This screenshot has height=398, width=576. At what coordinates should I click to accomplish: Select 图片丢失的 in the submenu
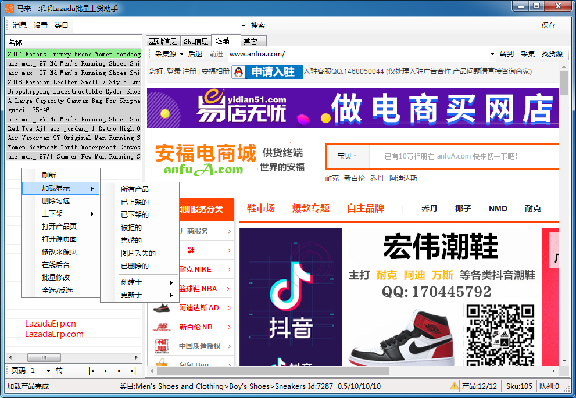139,253
